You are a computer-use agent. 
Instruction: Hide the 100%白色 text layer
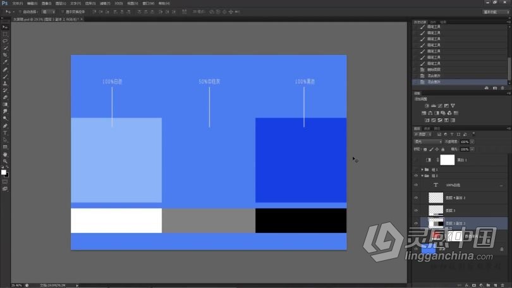(416, 185)
